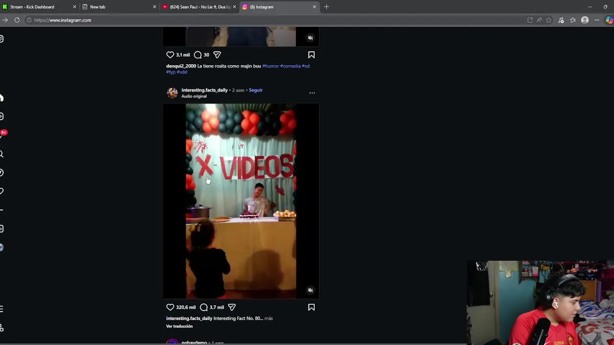The image size is (614, 345).
Task: Click the 320,6 mil likes count
Action: click(x=186, y=307)
